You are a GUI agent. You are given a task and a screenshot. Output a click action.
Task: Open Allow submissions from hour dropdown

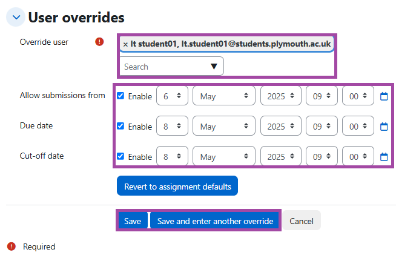click(x=322, y=96)
